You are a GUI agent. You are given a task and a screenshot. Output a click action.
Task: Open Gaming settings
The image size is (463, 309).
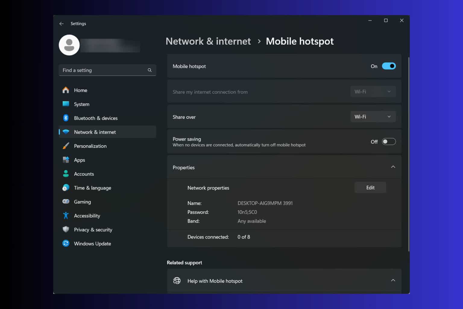[x=108, y=202]
